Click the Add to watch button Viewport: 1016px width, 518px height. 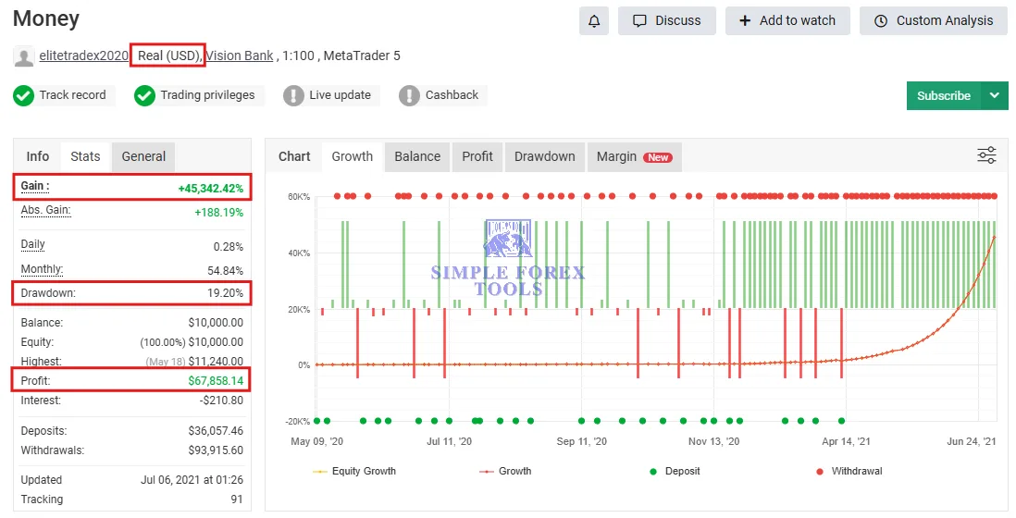click(x=787, y=20)
